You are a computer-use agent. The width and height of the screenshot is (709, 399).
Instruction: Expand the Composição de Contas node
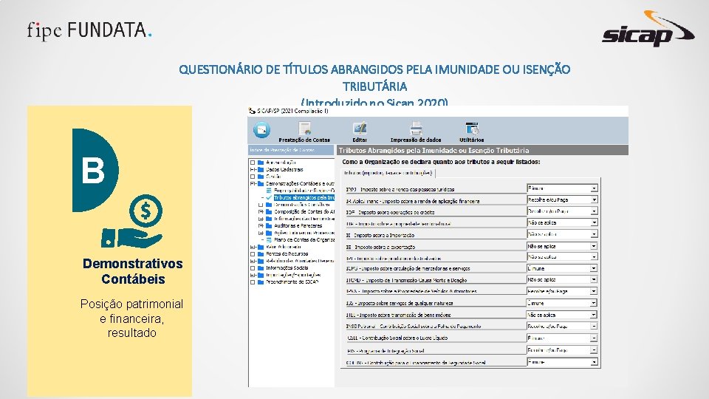tap(261, 212)
